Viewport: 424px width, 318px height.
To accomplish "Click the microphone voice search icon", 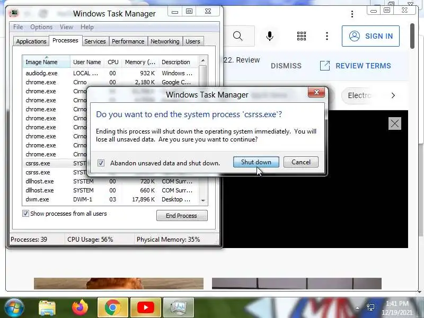I will [x=270, y=36].
